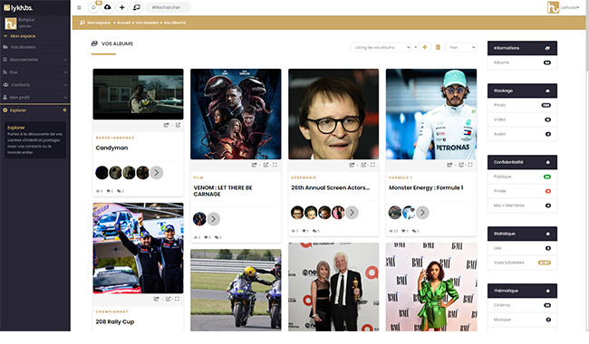The image size is (589, 344).
Task: Share the Venom album
Action: (255, 165)
